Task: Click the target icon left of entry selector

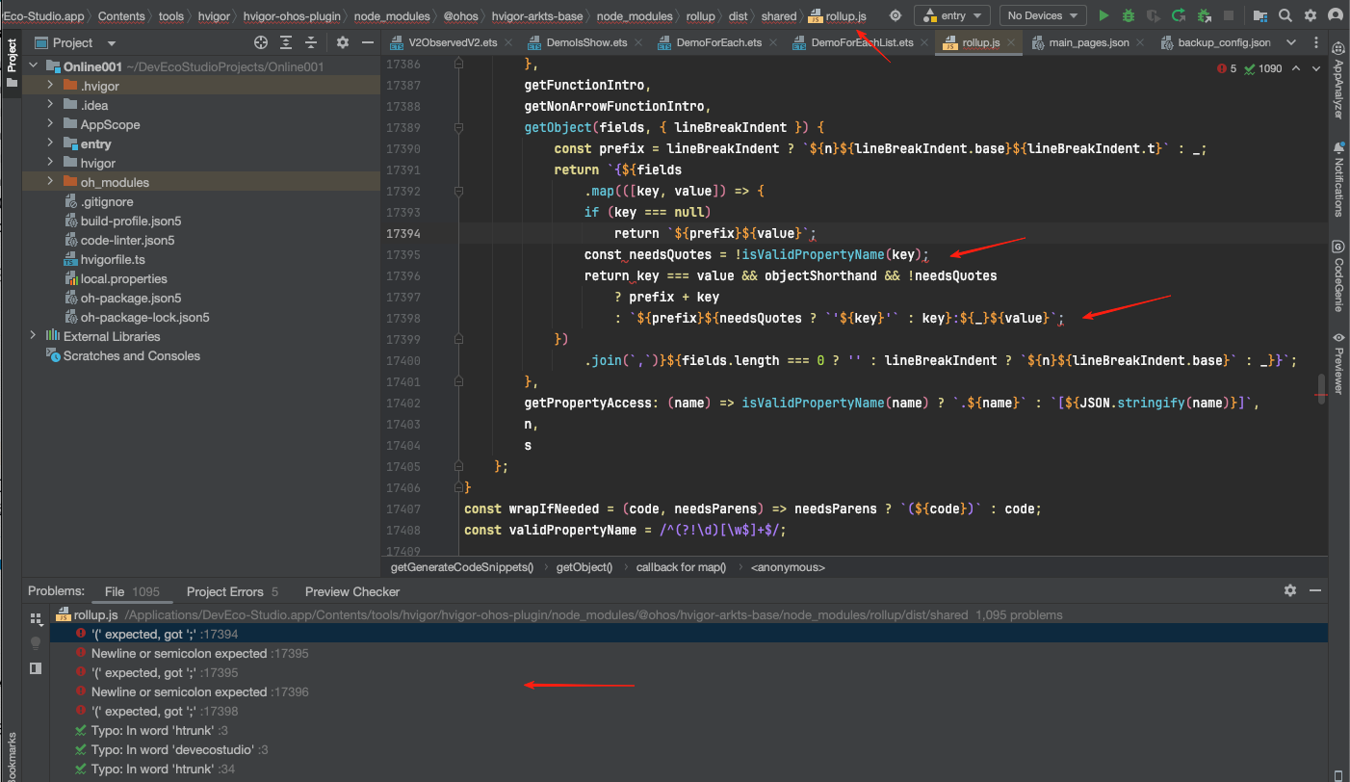Action: click(896, 15)
